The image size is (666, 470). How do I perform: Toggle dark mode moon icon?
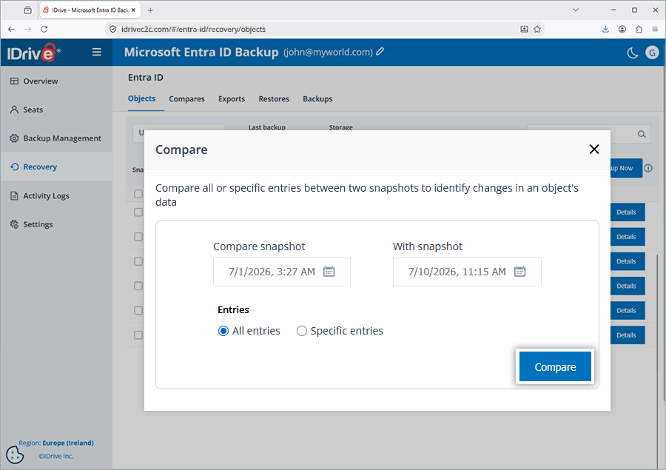(x=633, y=53)
